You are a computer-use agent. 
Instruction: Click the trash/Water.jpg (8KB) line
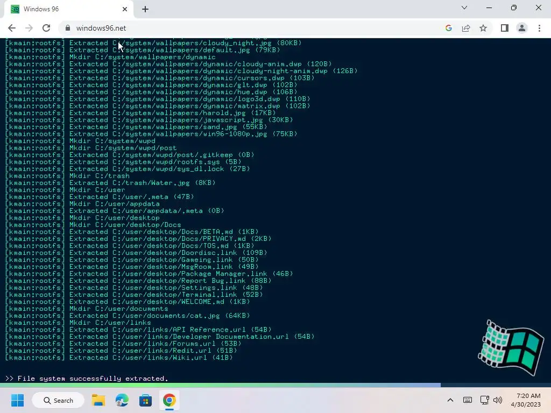click(x=110, y=183)
